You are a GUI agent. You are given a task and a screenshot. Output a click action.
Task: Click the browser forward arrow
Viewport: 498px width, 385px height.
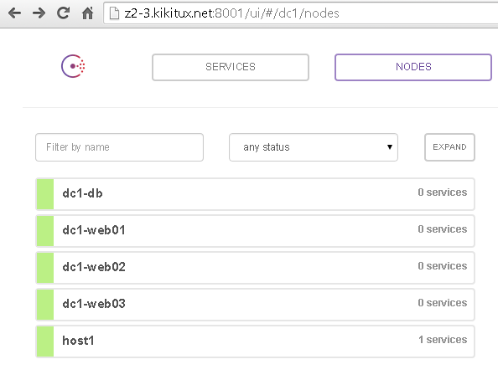coord(39,13)
